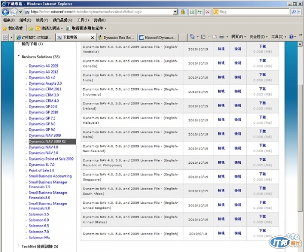304x252 pixels.
Task: Download the English-United States license file
Action: [x=262, y=217]
